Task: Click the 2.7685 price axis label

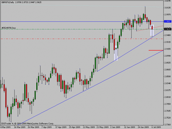Action: (168, 111)
